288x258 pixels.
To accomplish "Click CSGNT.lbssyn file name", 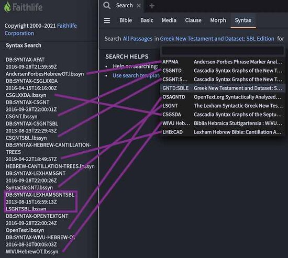I will pyautogui.click(x=21, y=117).
